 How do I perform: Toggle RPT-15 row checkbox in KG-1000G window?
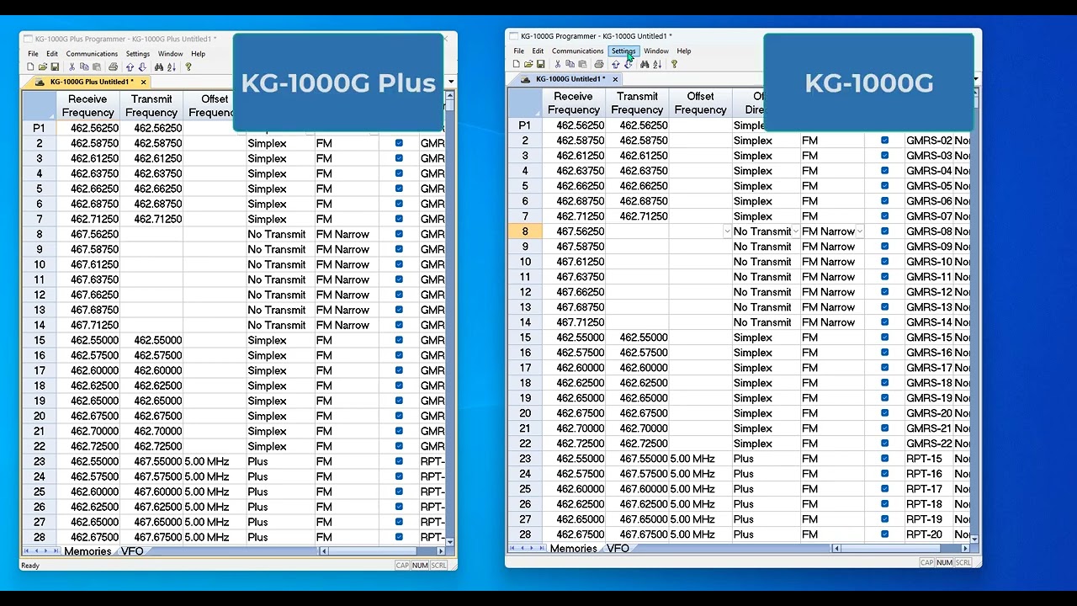(884, 459)
